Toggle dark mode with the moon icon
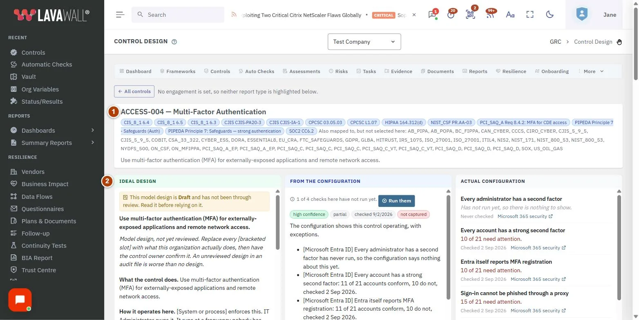 [550, 15]
